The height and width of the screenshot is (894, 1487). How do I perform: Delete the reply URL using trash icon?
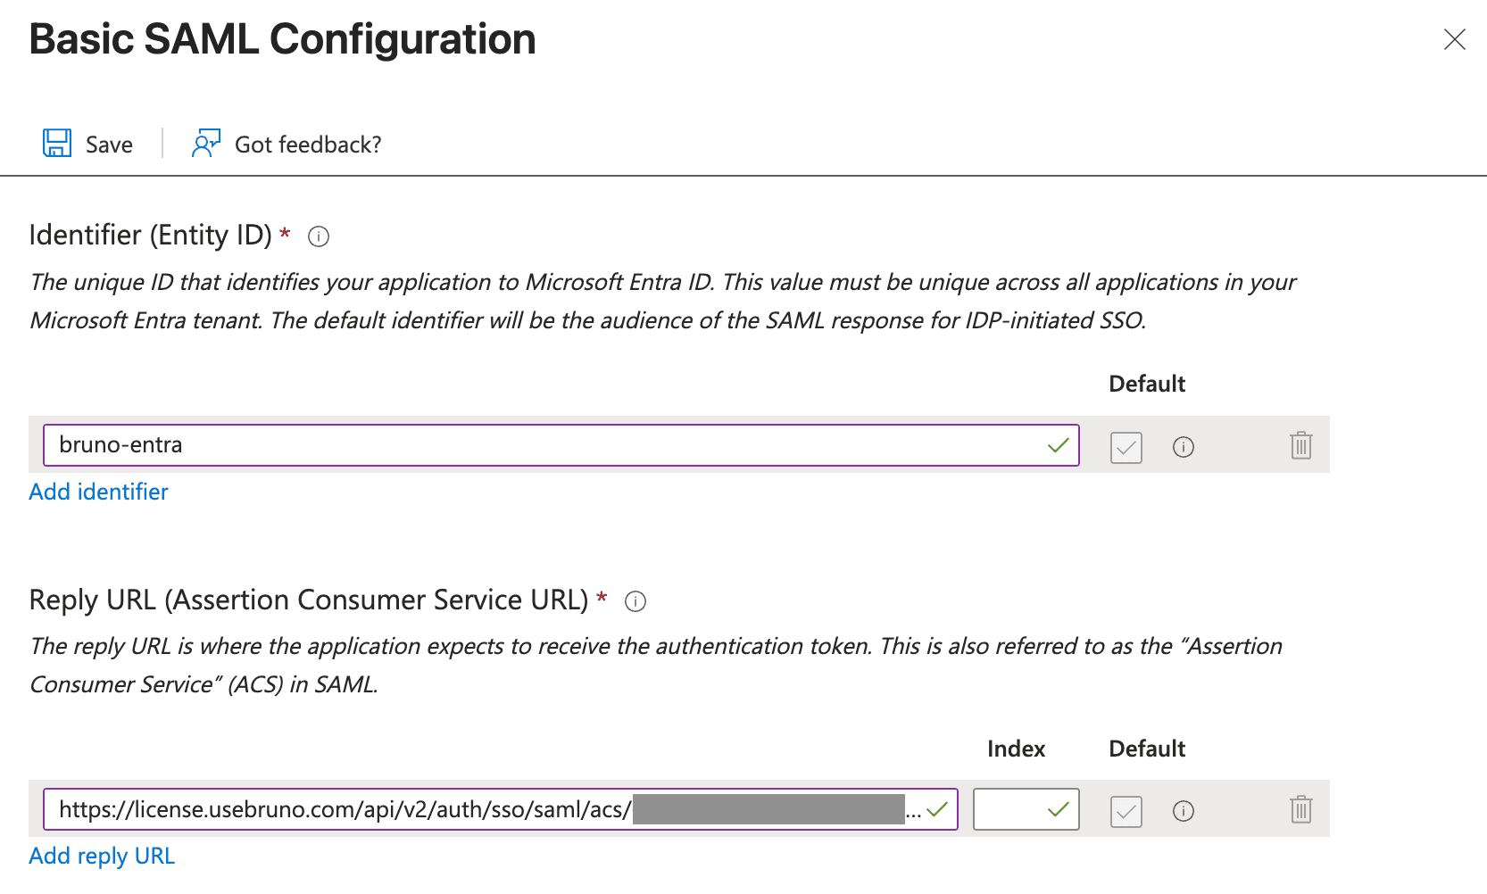click(1300, 810)
